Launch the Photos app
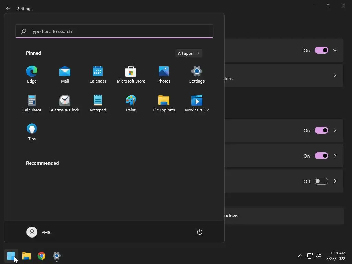This screenshot has width=352, height=264. coord(164,75)
